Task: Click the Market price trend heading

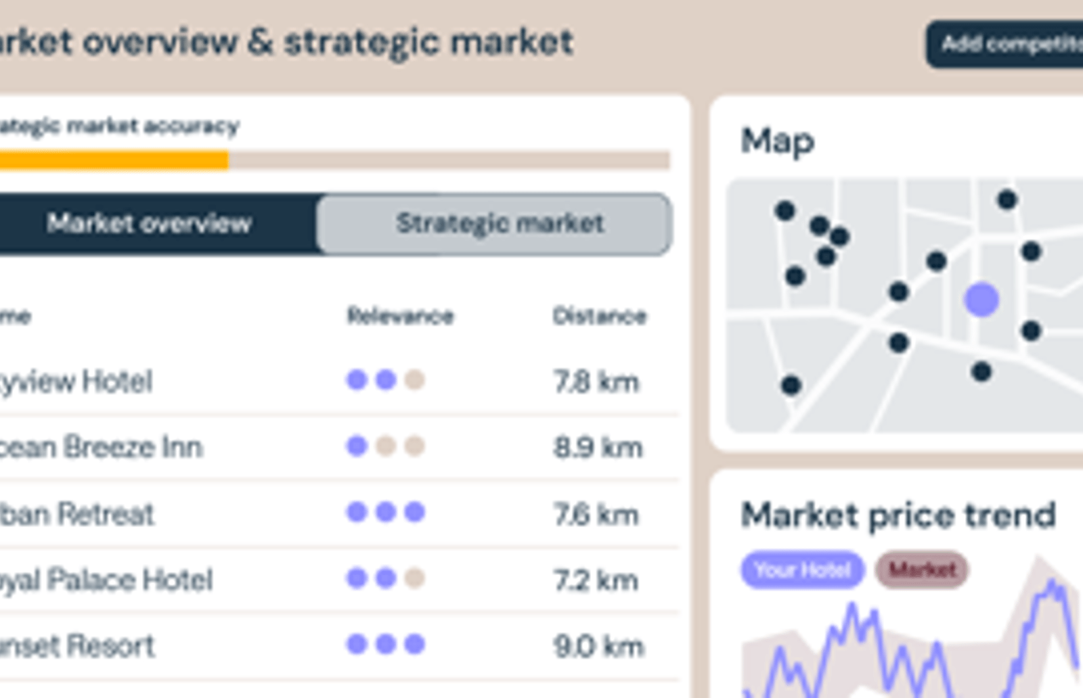Action: click(x=898, y=515)
